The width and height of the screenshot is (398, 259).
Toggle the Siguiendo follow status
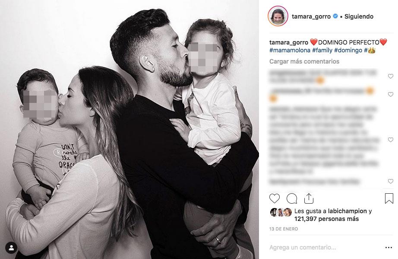tap(359, 16)
